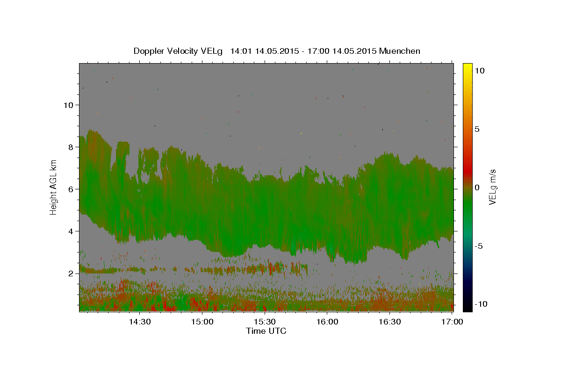
Task: Click the 17:00 time tick label
Action: pos(452,322)
